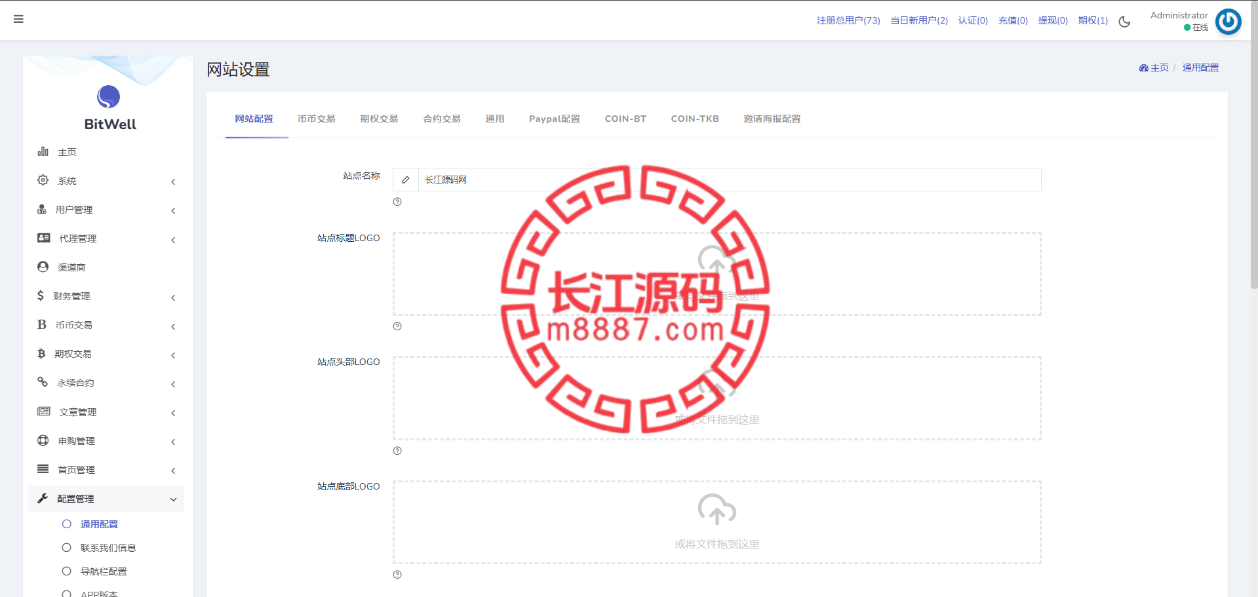Viewport: 1258px width, 597px height.
Task: Click the 期权交易 bitcoin icon
Action: click(x=41, y=353)
